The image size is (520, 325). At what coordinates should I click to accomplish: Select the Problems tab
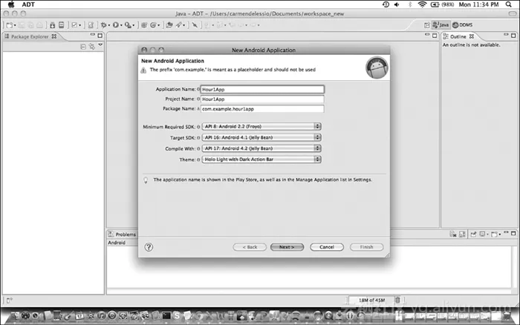pos(122,234)
